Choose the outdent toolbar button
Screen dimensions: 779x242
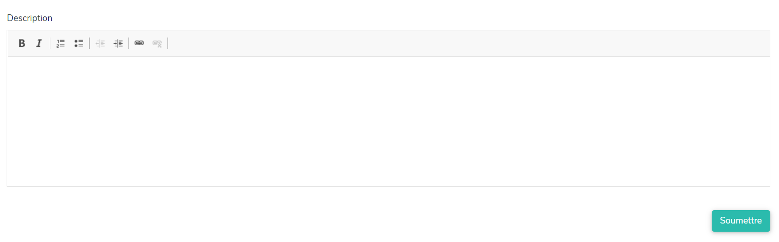(x=100, y=43)
